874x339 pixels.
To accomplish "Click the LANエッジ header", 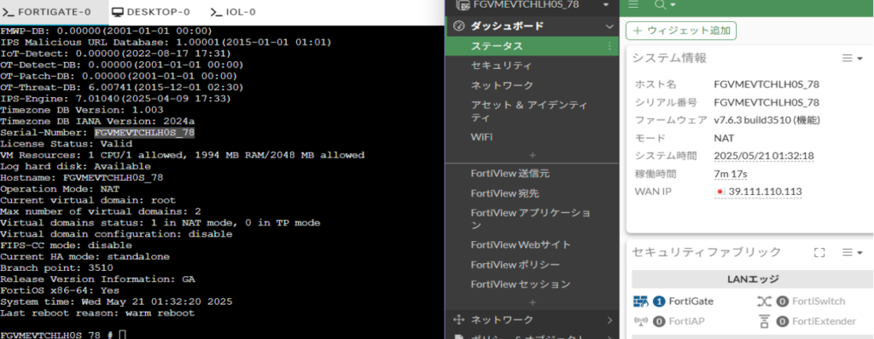I will click(753, 279).
